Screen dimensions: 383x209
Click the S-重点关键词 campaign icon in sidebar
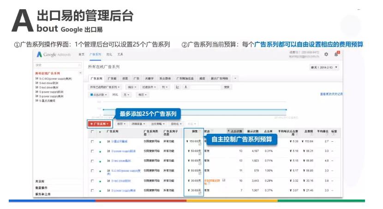(x=37, y=100)
